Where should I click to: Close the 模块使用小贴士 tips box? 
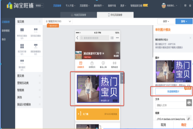tap(190, 38)
